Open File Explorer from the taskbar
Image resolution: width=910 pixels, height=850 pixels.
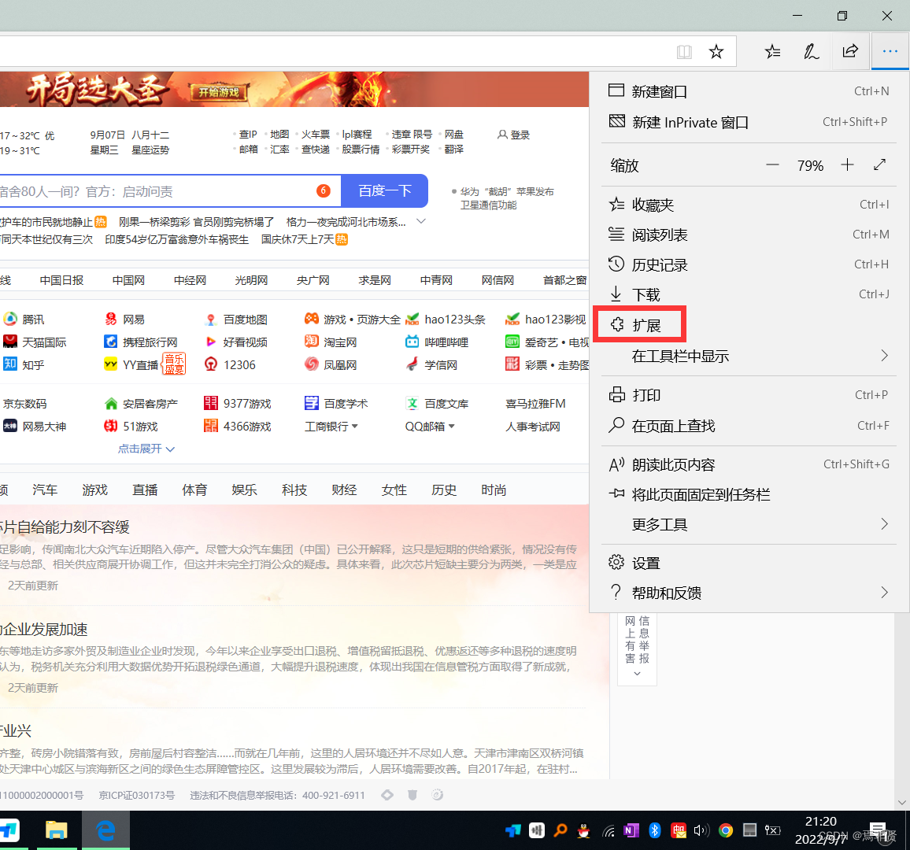(57, 830)
